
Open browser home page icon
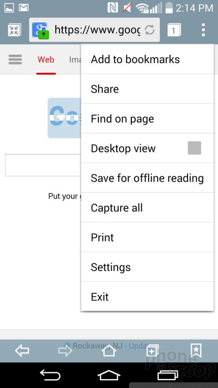(109, 350)
